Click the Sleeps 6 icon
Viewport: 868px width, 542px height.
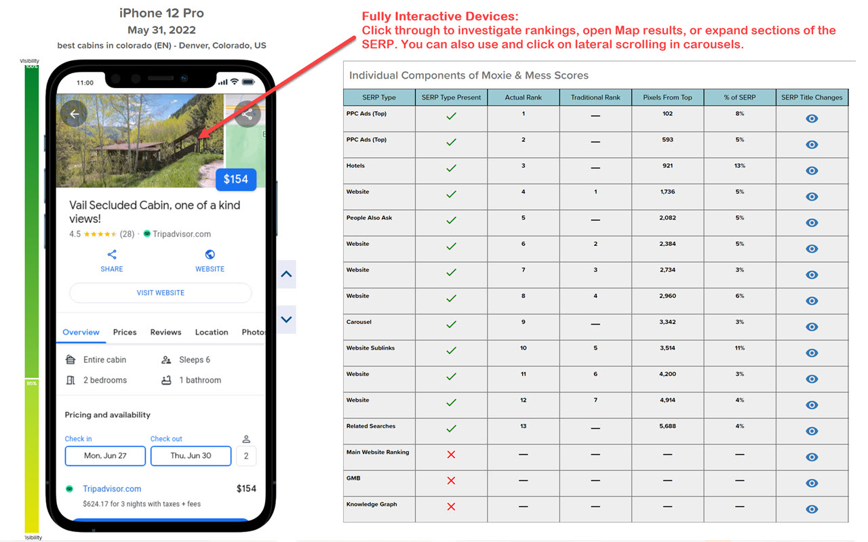166,360
